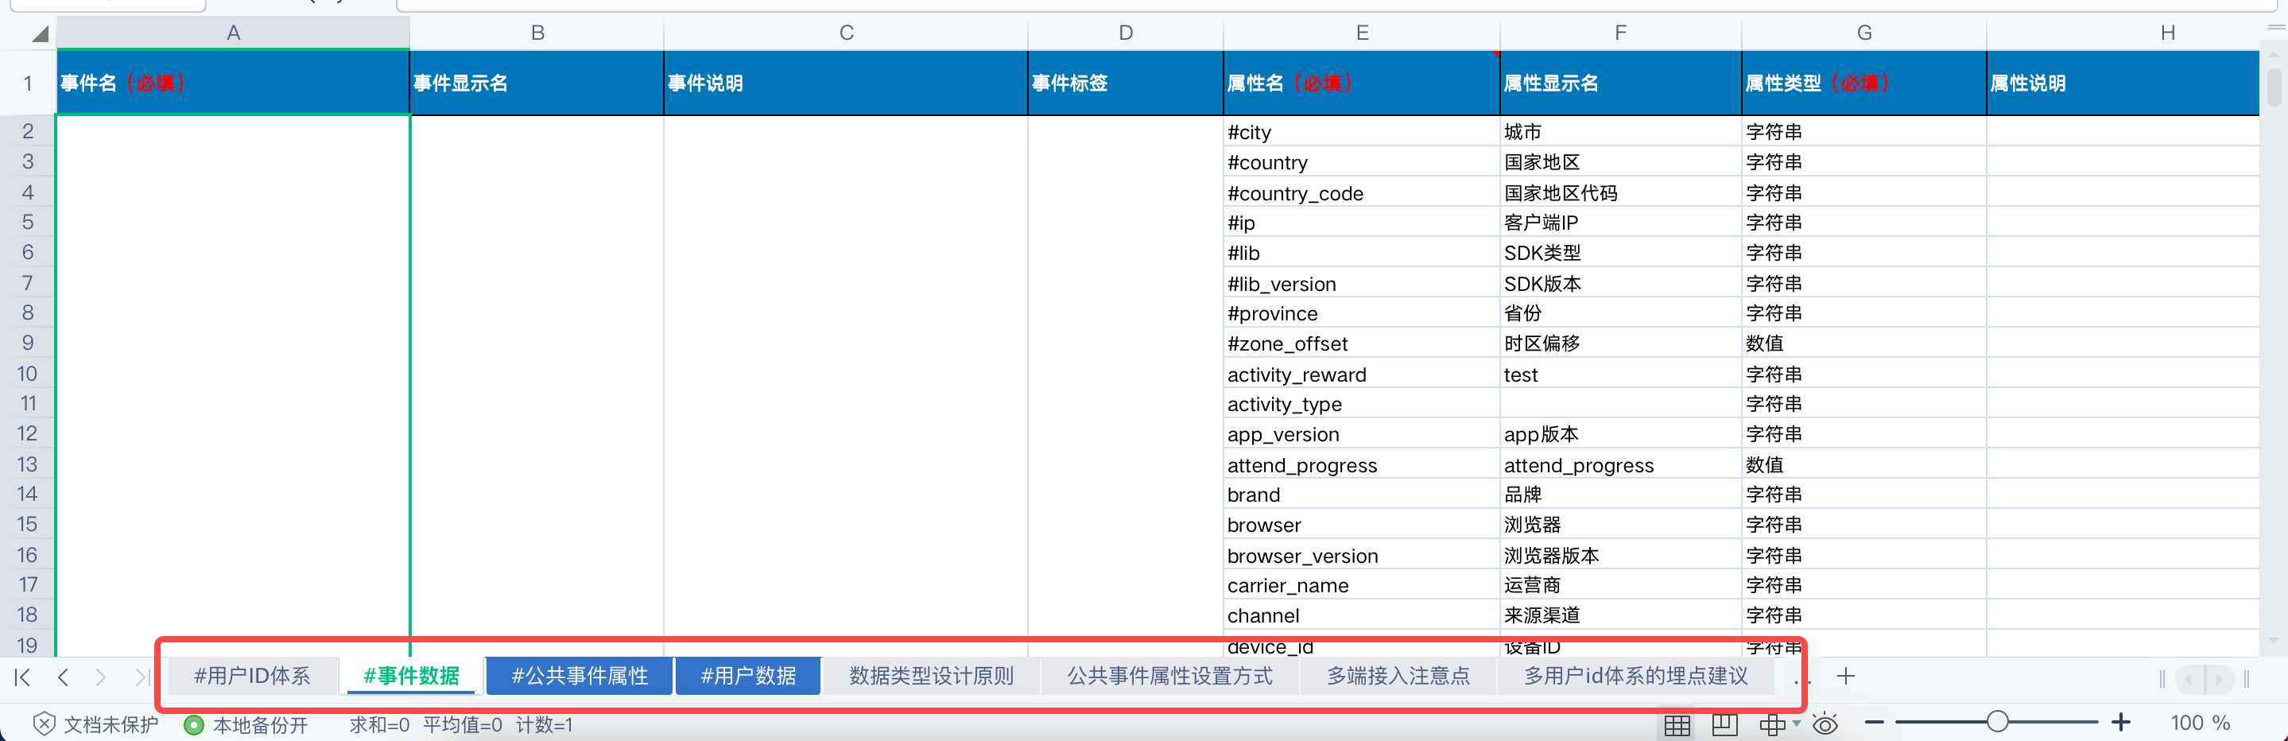Open the 多端接入注意点 sheet tab

pos(1398,676)
